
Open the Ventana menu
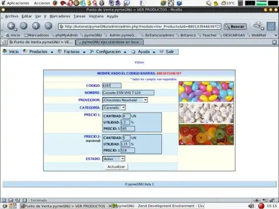[x=96, y=16]
